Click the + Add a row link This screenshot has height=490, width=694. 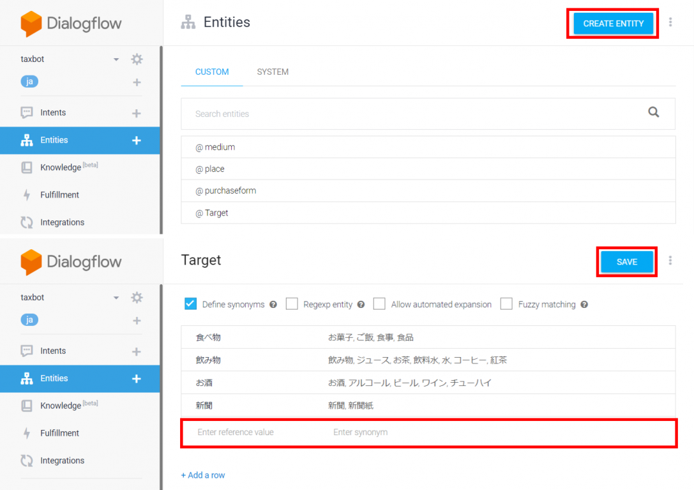[203, 475]
